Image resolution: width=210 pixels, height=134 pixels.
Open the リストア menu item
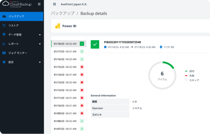[x=21, y=25]
